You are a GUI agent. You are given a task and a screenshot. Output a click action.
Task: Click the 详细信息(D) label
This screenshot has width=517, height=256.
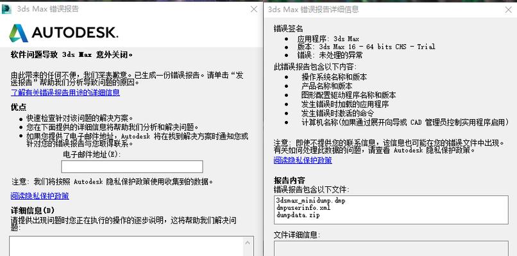click(33, 211)
